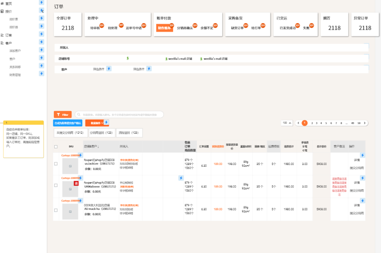Click the lightning icon next to 报价表
This screenshot has height=253, width=381.
tap(41, 19)
